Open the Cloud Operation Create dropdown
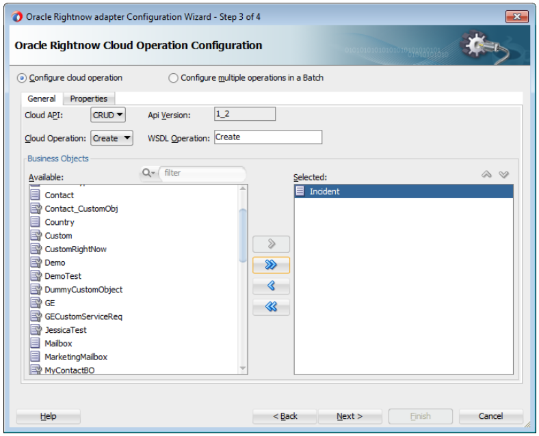Image resolution: width=539 pixels, height=436 pixels. pos(112,138)
